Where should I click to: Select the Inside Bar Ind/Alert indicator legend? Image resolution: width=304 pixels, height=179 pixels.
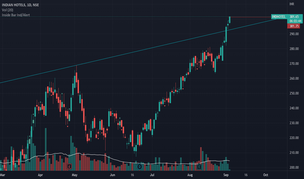(x=16, y=15)
